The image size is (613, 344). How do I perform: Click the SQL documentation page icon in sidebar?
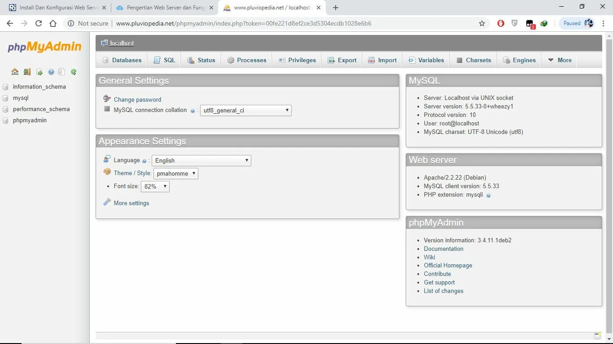(61, 72)
